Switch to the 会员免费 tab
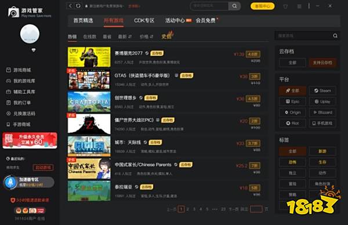Image resolution: width=348 pixels, height=225 pixels. coord(206,21)
